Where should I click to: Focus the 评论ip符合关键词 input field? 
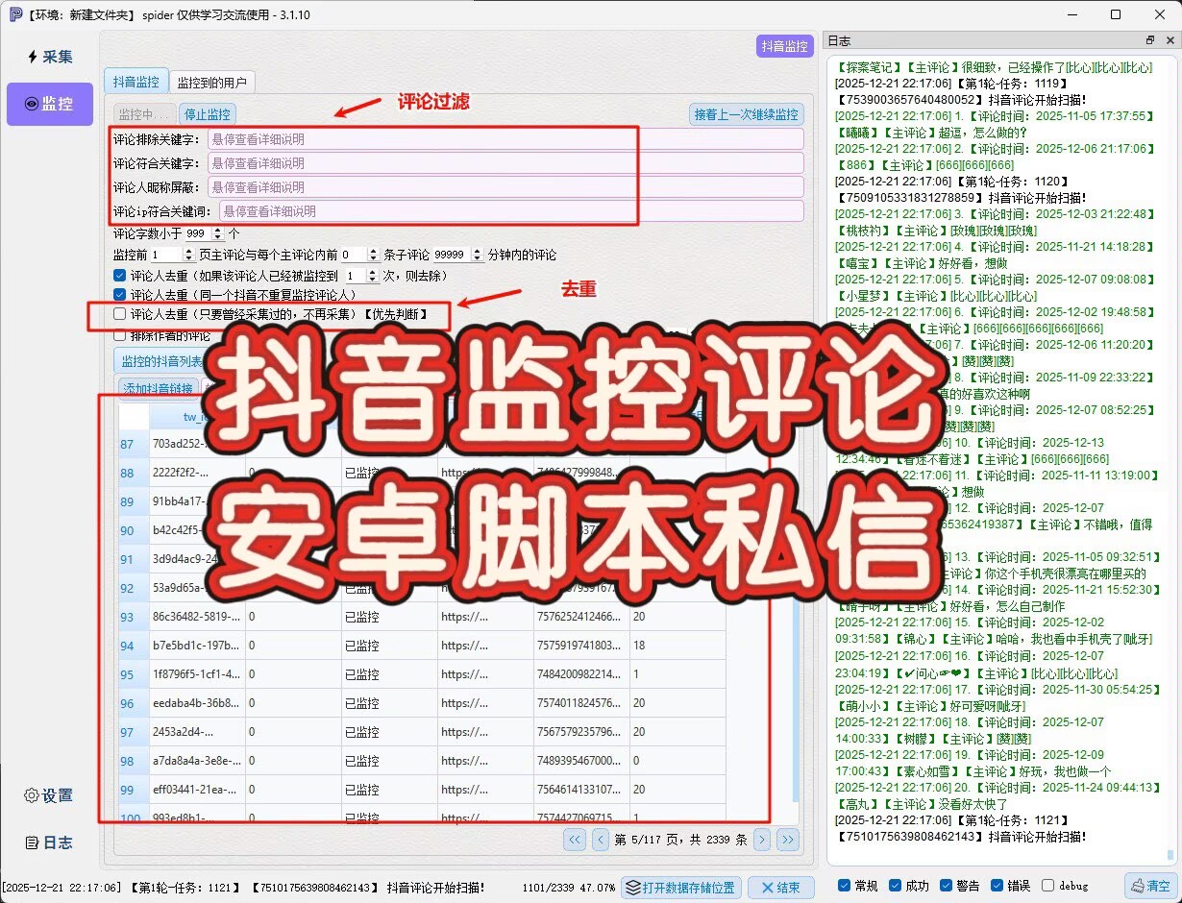(511, 211)
